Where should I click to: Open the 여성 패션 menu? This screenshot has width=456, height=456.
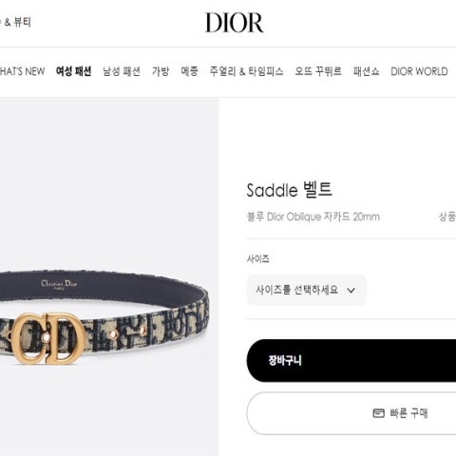(x=73, y=71)
